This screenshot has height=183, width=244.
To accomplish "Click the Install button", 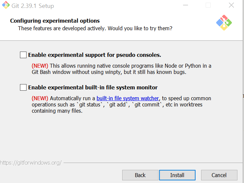I will click(x=177, y=175).
